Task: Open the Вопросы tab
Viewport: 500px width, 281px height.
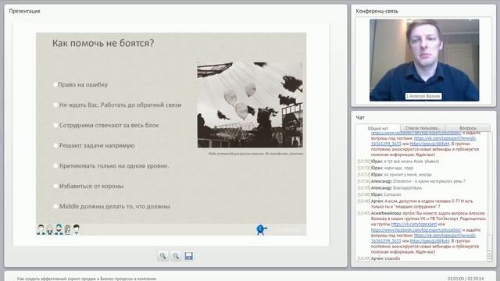Action: click(x=468, y=128)
